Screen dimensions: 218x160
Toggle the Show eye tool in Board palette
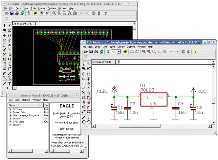tap(10, 26)
